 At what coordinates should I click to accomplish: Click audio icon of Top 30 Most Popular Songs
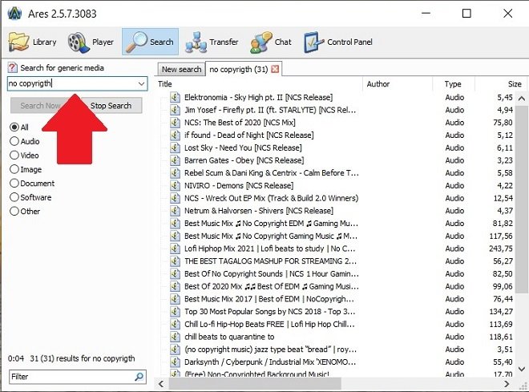175,311
